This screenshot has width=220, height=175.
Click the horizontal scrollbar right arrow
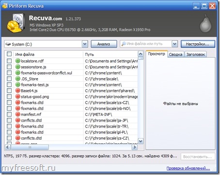[x=135, y=147]
